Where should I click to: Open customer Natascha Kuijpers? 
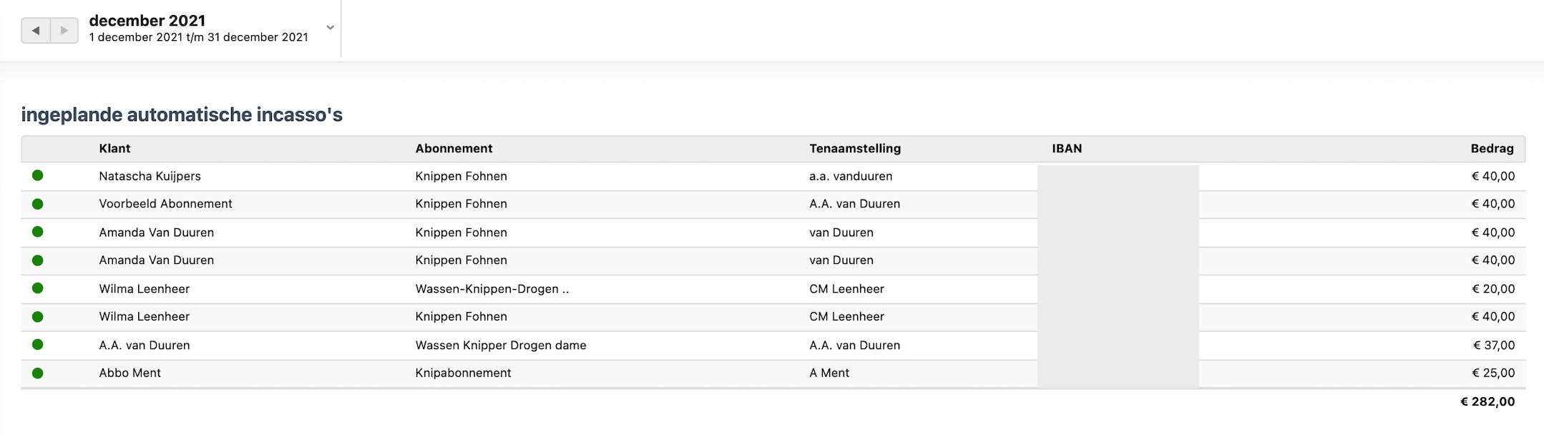click(x=150, y=176)
